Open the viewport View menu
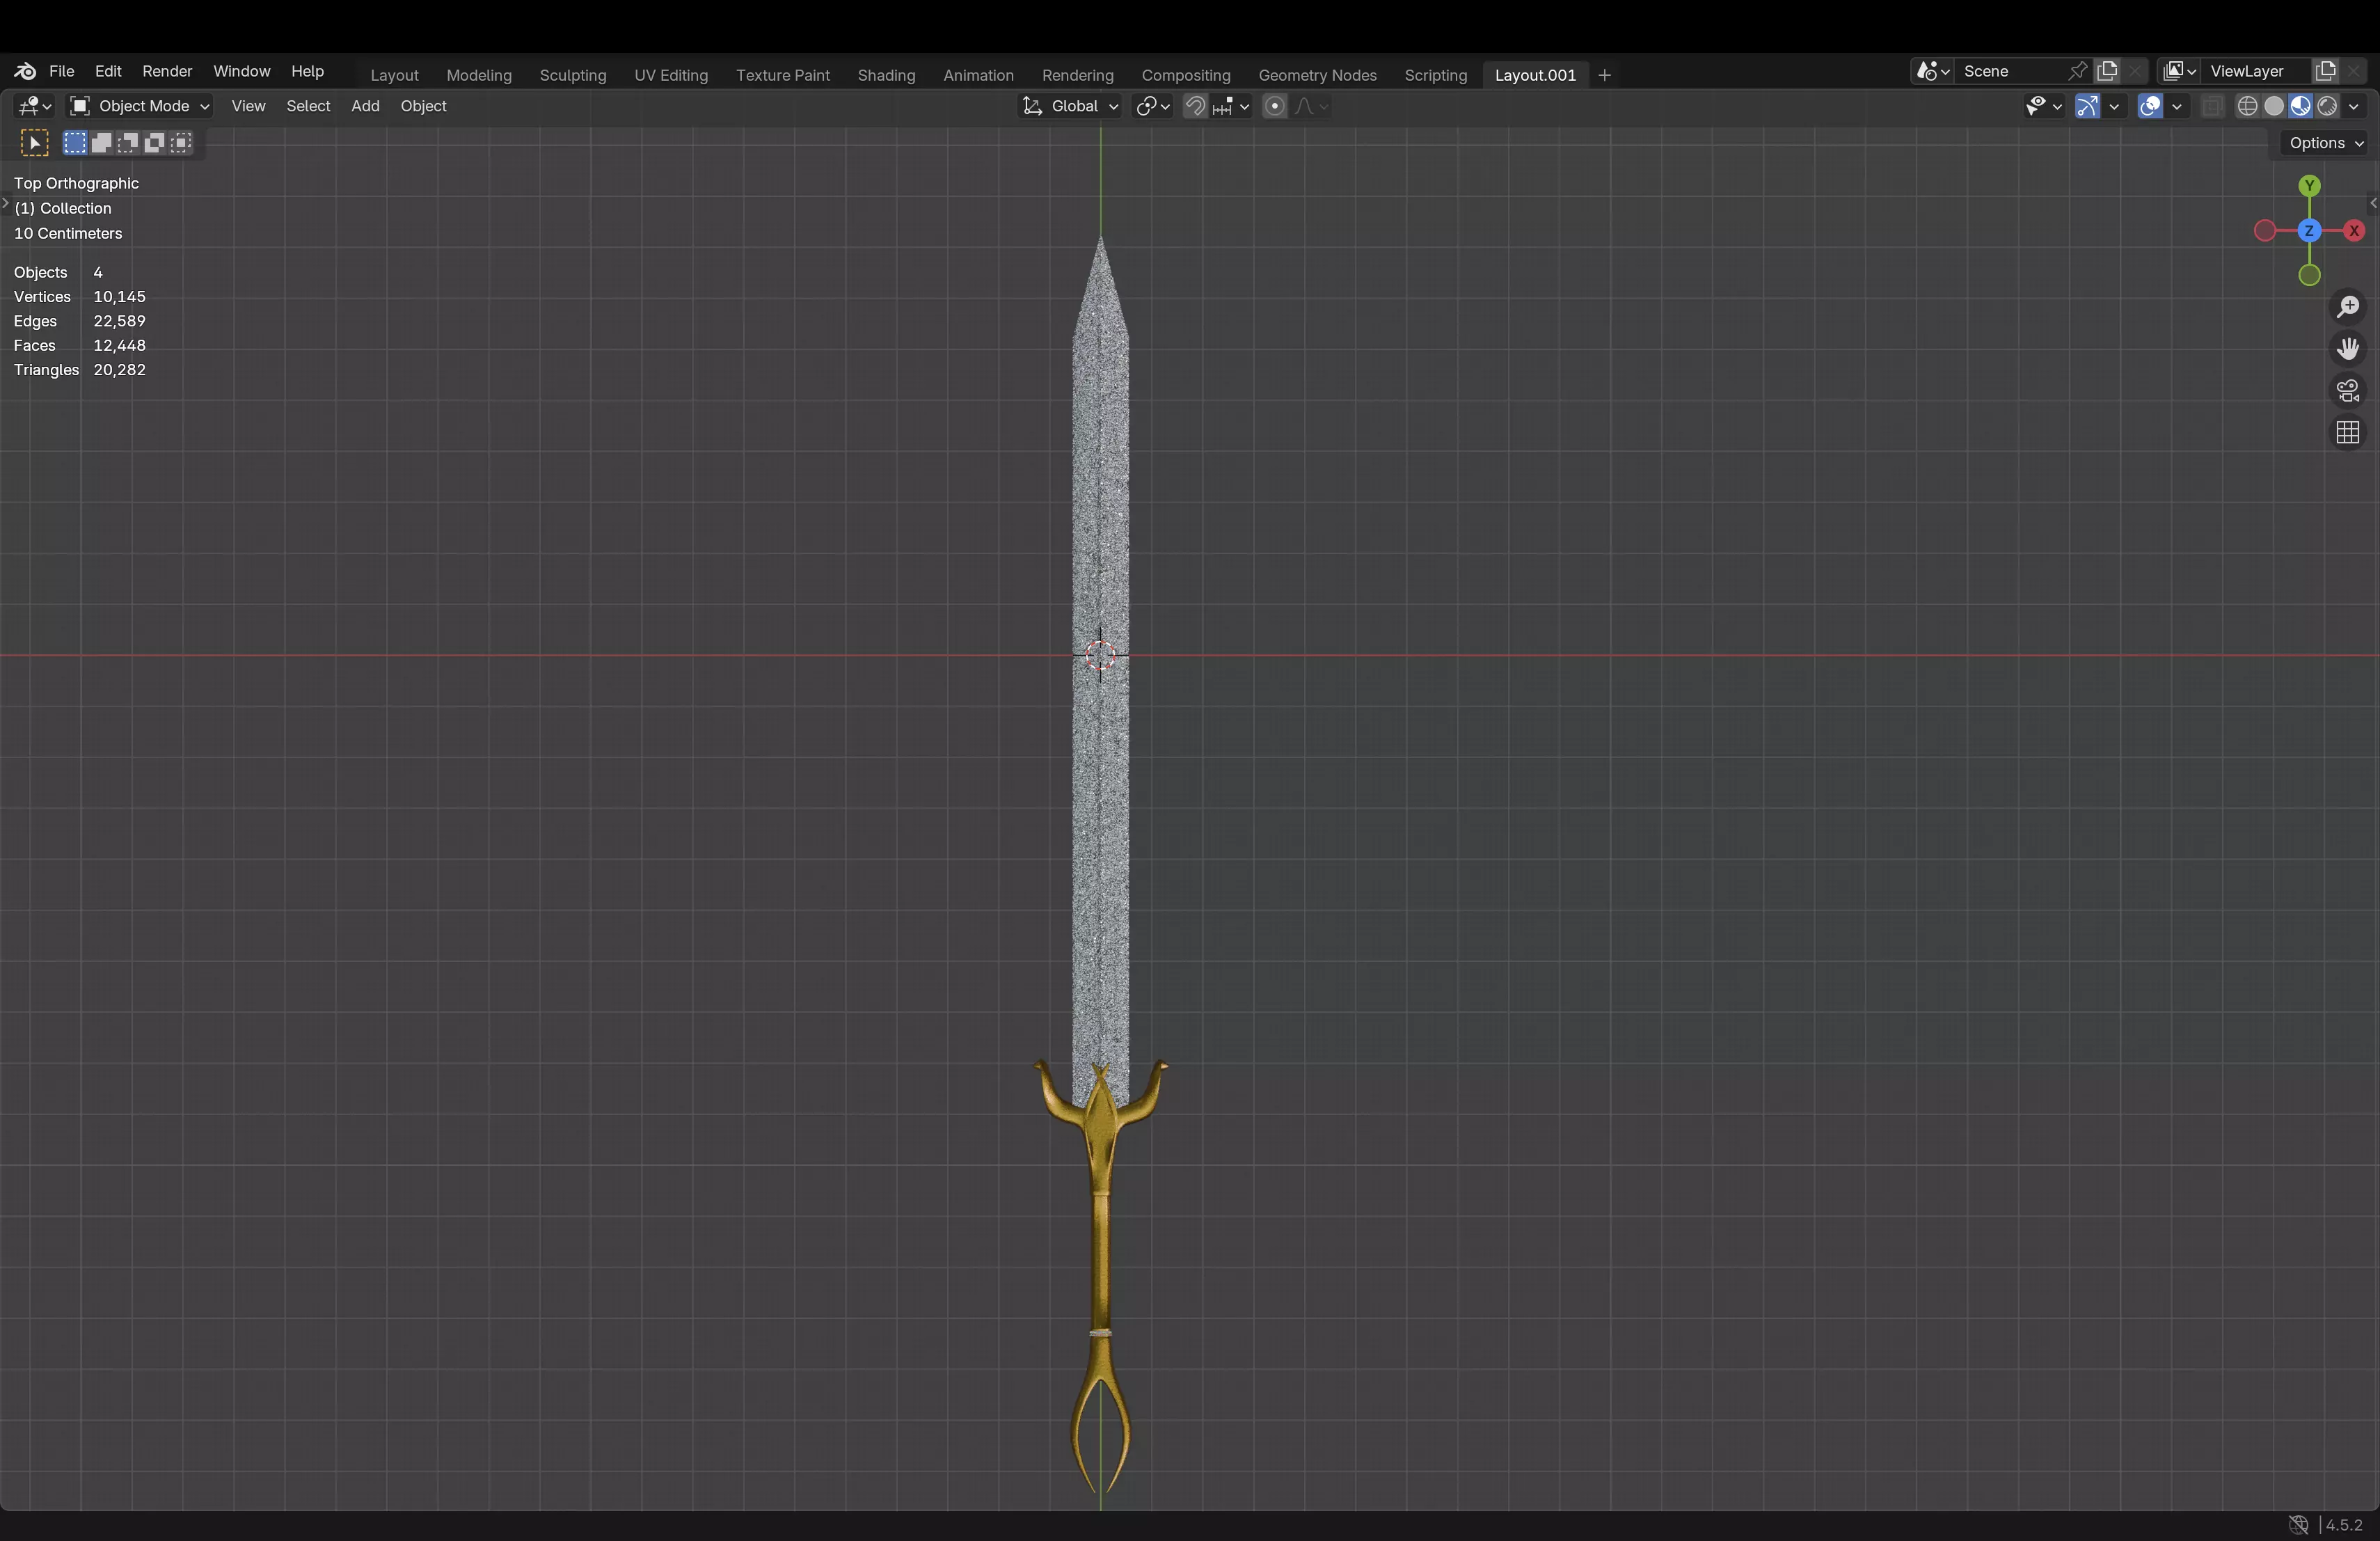The width and height of the screenshot is (2380, 1541). click(248, 106)
